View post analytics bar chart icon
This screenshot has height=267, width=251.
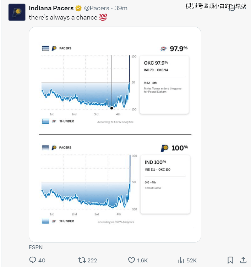coord(181,260)
